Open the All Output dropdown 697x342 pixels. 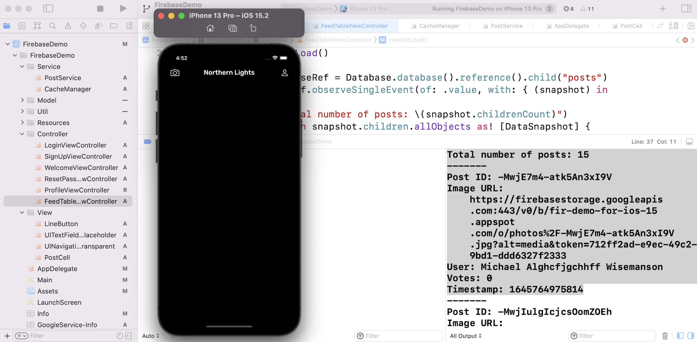466,336
